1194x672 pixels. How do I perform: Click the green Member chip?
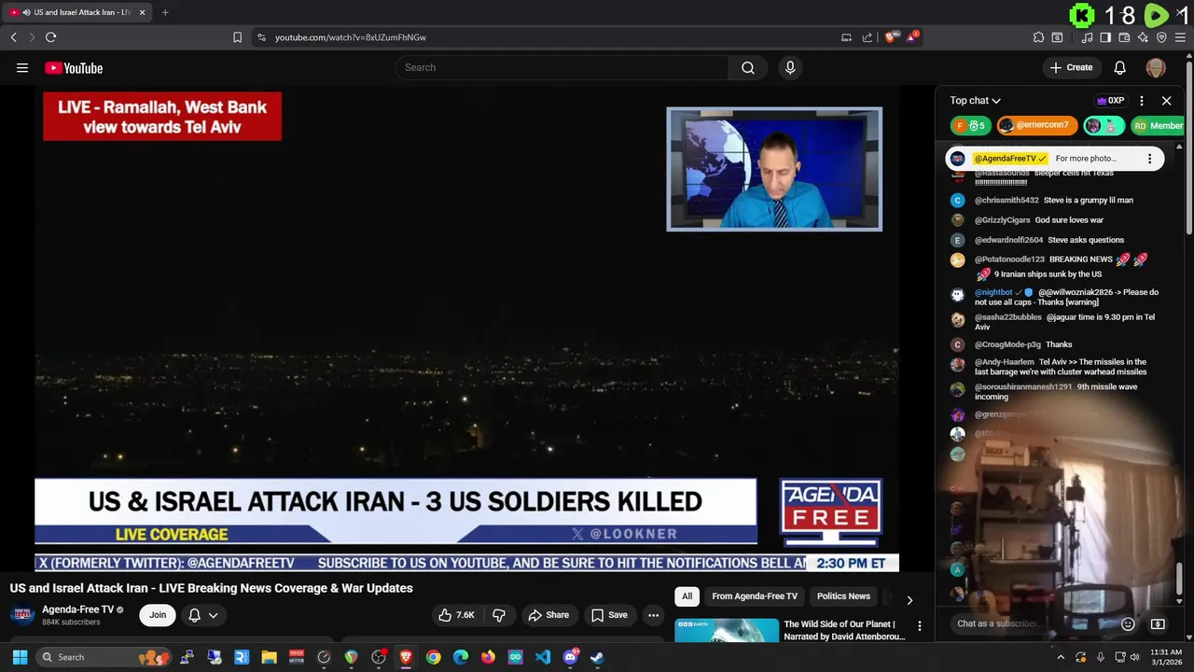click(x=1158, y=125)
